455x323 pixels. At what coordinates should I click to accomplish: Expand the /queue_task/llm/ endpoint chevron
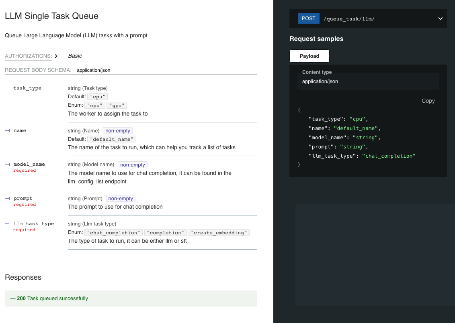pos(440,18)
